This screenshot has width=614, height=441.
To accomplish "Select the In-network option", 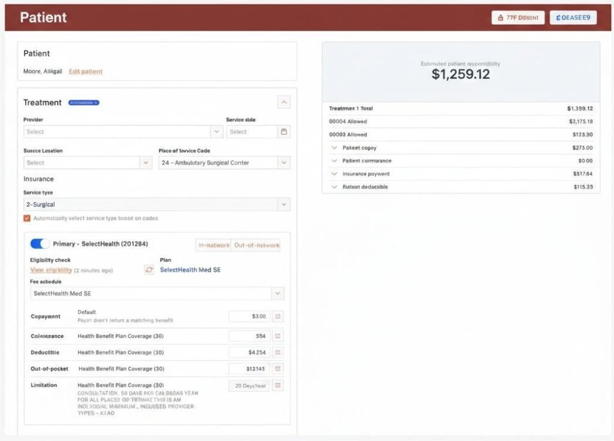I will point(214,245).
